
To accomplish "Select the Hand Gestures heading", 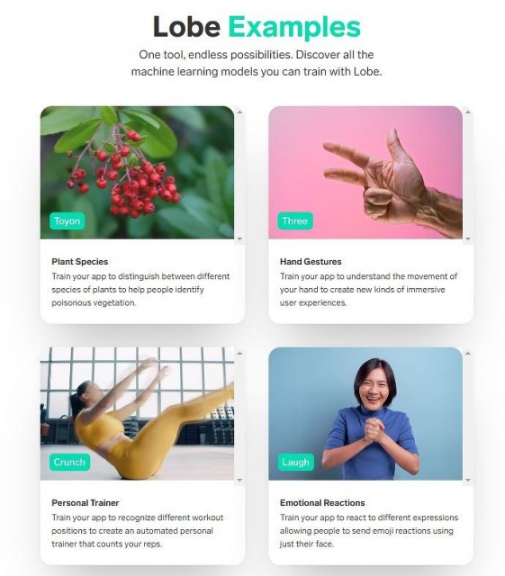I will [x=311, y=262].
